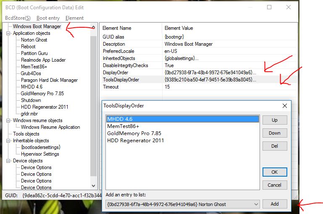Select the Device objects label

click(28, 161)
